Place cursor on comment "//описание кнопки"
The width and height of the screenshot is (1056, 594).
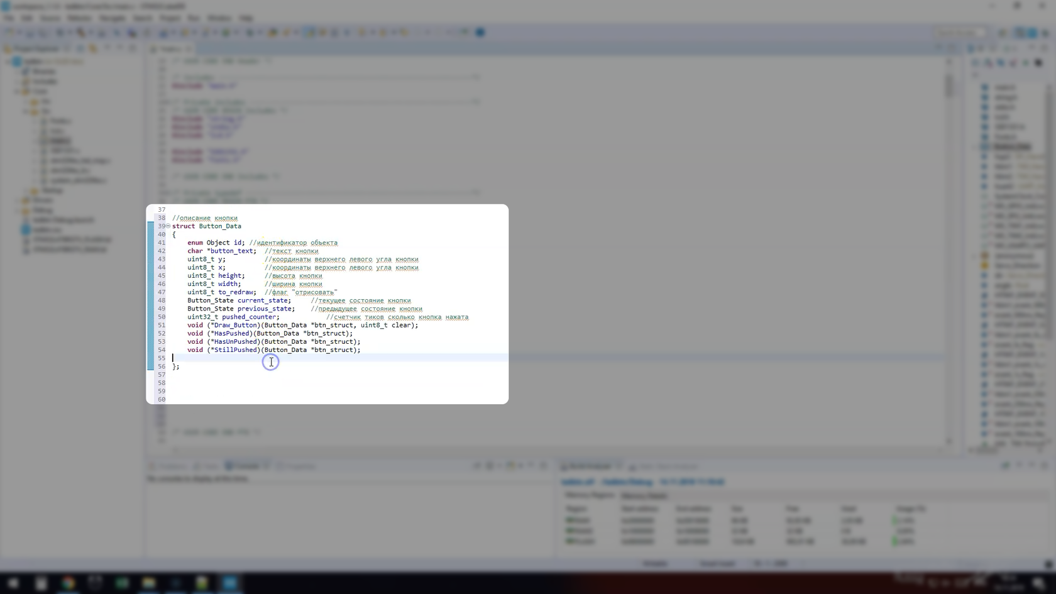(x=205, y=218)
